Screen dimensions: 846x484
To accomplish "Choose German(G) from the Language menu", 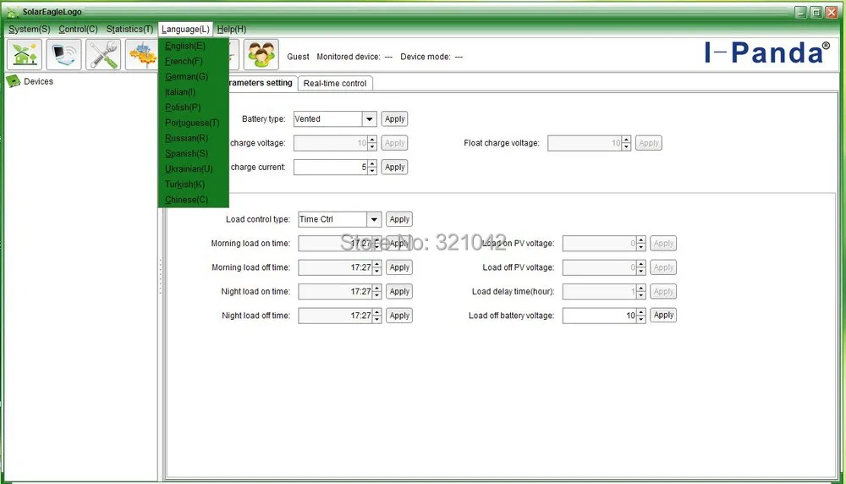I will (x=187, y=77).
